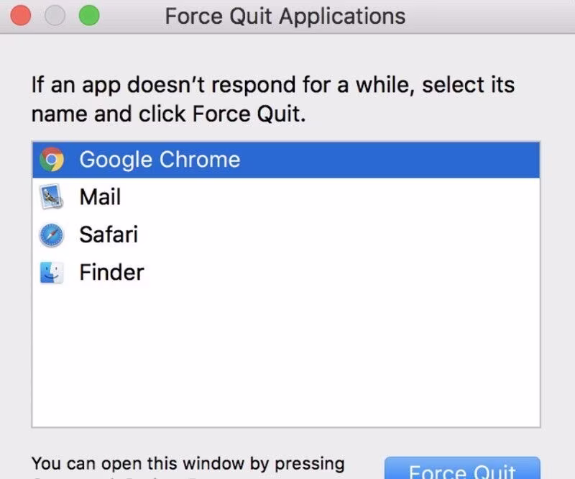This screenshot has width=575, height=479.
Task: Click the gray minimize window button
Action: point(55,16)
